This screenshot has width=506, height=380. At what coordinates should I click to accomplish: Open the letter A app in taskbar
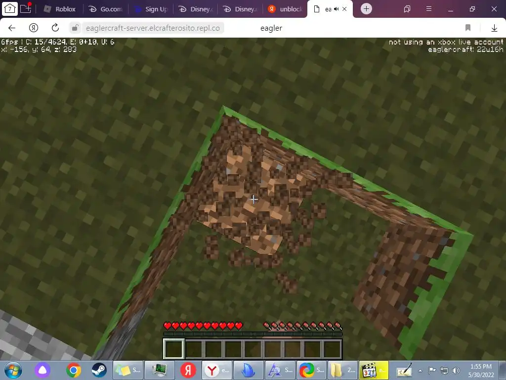[280, 370]
